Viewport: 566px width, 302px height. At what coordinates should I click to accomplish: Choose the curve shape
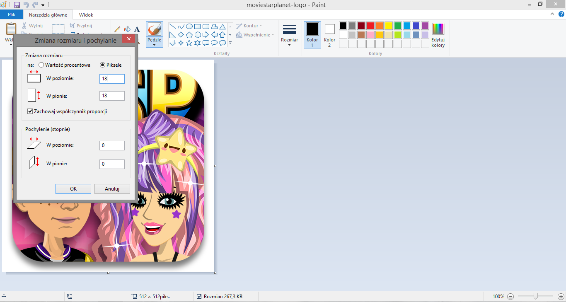(181, 26)
